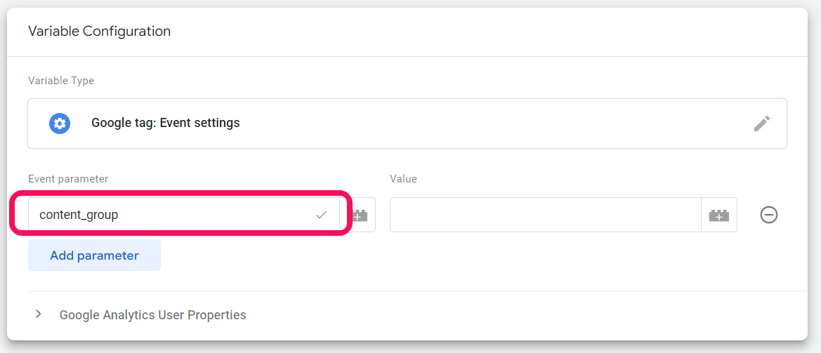Focus the content_group Event parameter input
Image resolution: width=821 pixels, height=353 pixels.
(169, 215)
